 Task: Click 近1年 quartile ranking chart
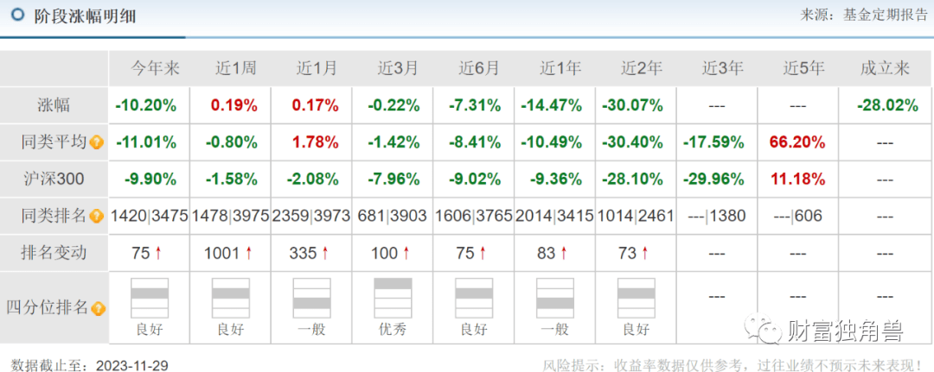click(x=555, y=299)
